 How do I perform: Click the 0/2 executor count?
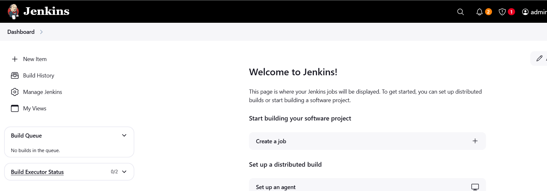(114, 172)
